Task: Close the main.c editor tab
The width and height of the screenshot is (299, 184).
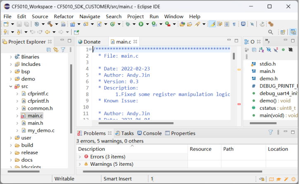Action: click(x=135, y=41)
